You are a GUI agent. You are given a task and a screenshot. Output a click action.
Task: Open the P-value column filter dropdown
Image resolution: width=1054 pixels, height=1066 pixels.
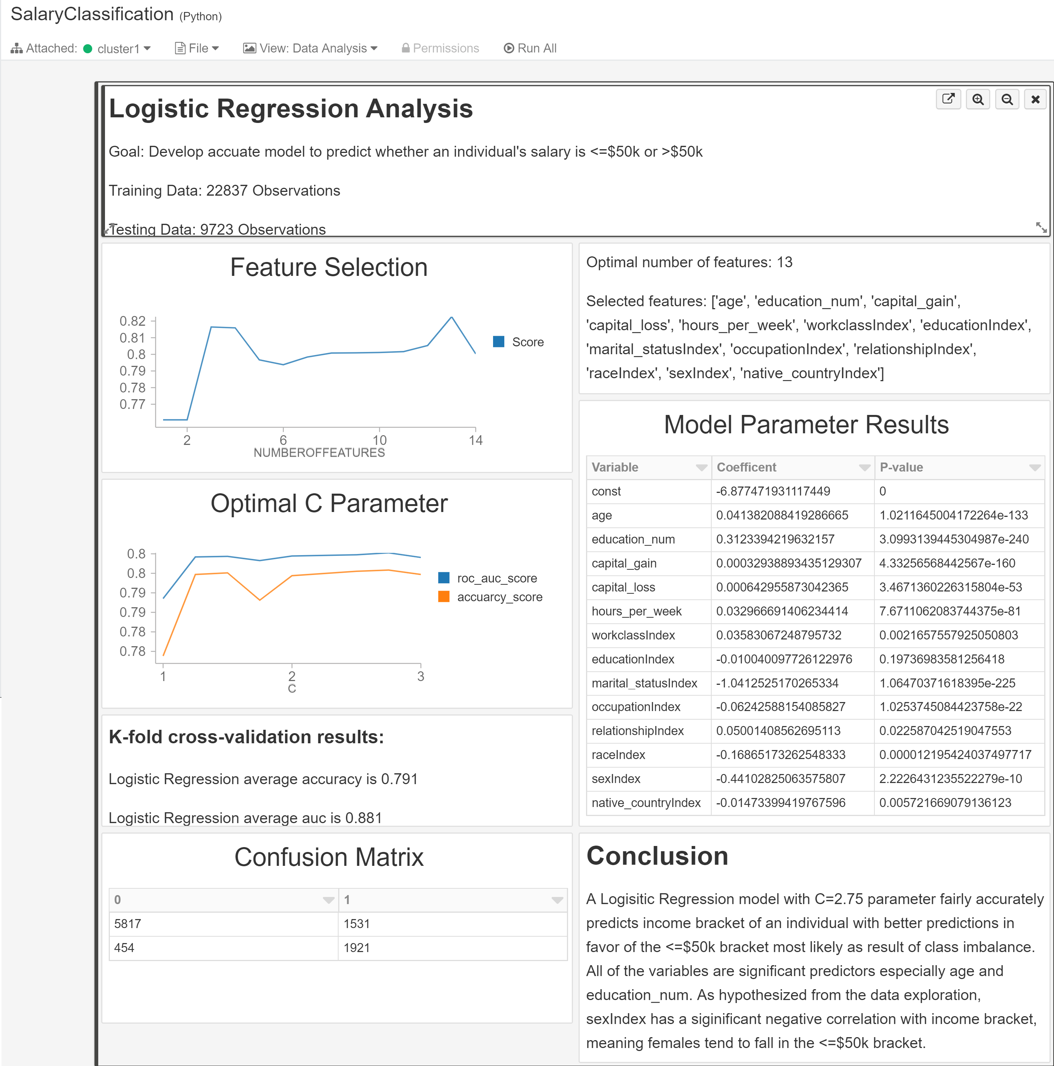1035,467
